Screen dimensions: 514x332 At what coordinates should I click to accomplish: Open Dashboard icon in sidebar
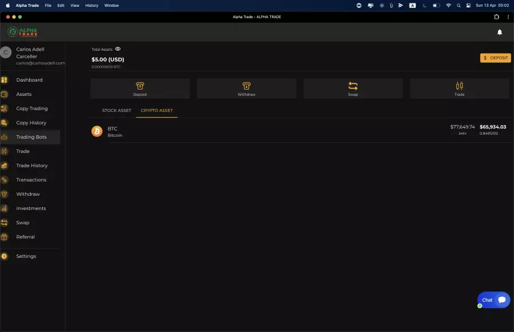click(x=4, y=80)
